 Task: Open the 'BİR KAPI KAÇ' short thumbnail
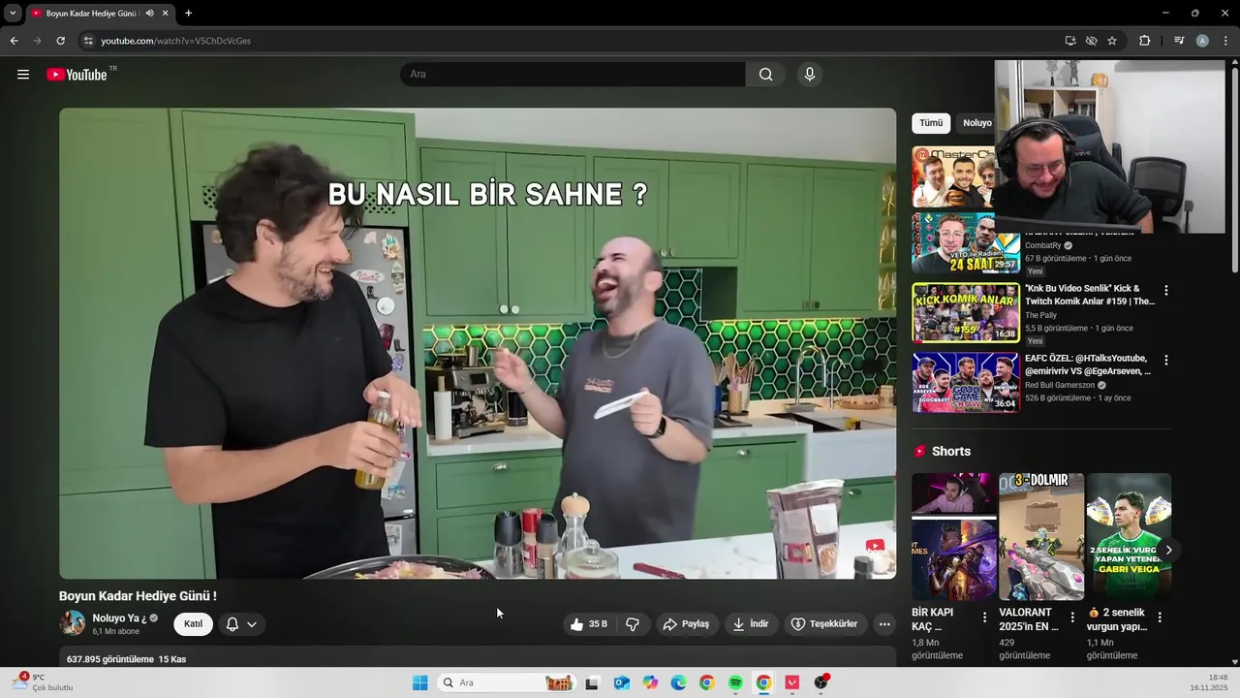coord(954,537)
